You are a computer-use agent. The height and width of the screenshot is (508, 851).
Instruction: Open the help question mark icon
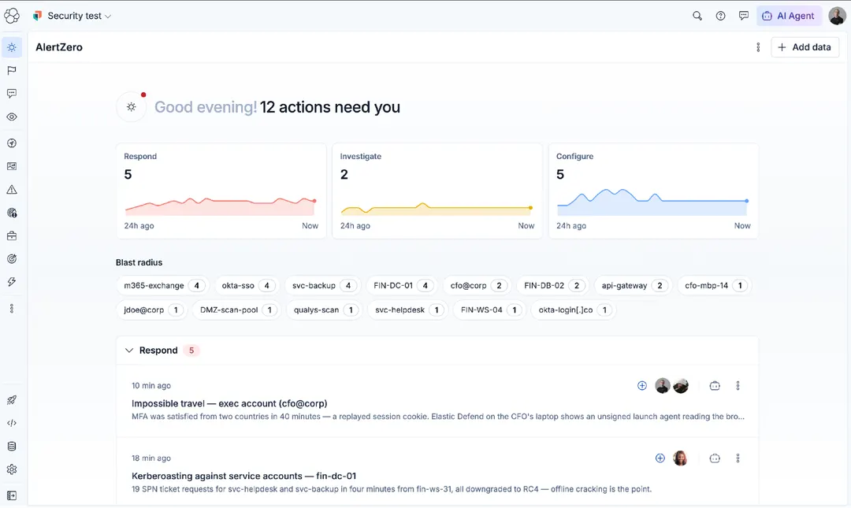point(720,16)
